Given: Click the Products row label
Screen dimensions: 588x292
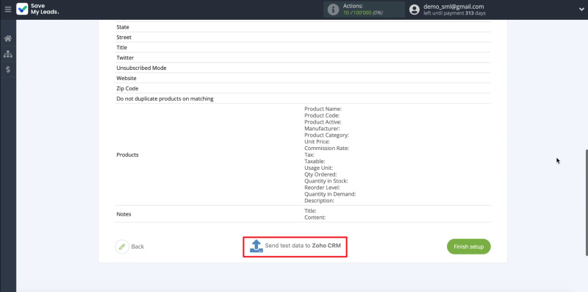Looking at the screenshot, I should (x=127, y=154).
